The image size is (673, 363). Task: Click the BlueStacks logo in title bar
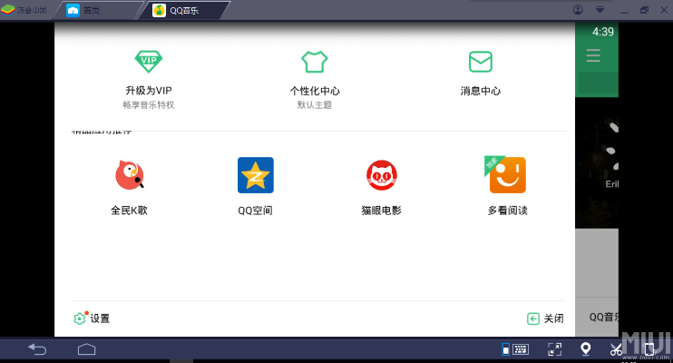tap(8, 10)
